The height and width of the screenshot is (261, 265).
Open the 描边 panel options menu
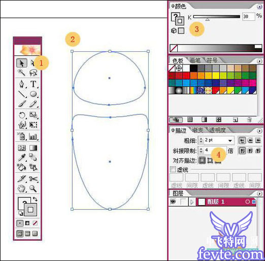pos(259,131)
